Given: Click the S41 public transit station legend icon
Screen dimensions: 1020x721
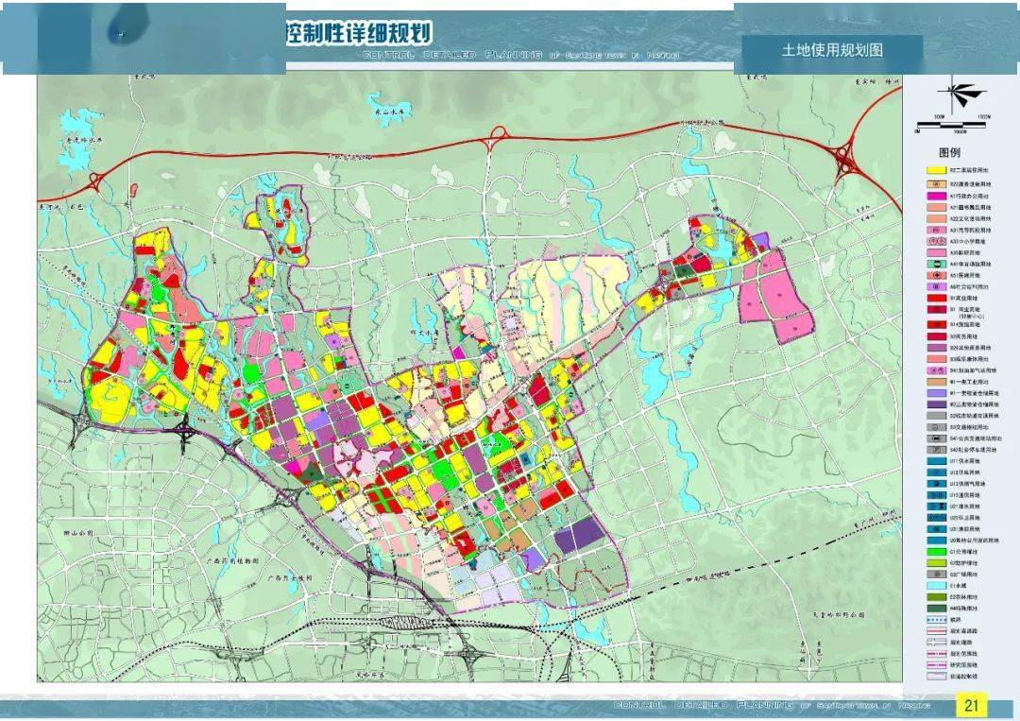Looking at the screenshot, I should (935, 438).
